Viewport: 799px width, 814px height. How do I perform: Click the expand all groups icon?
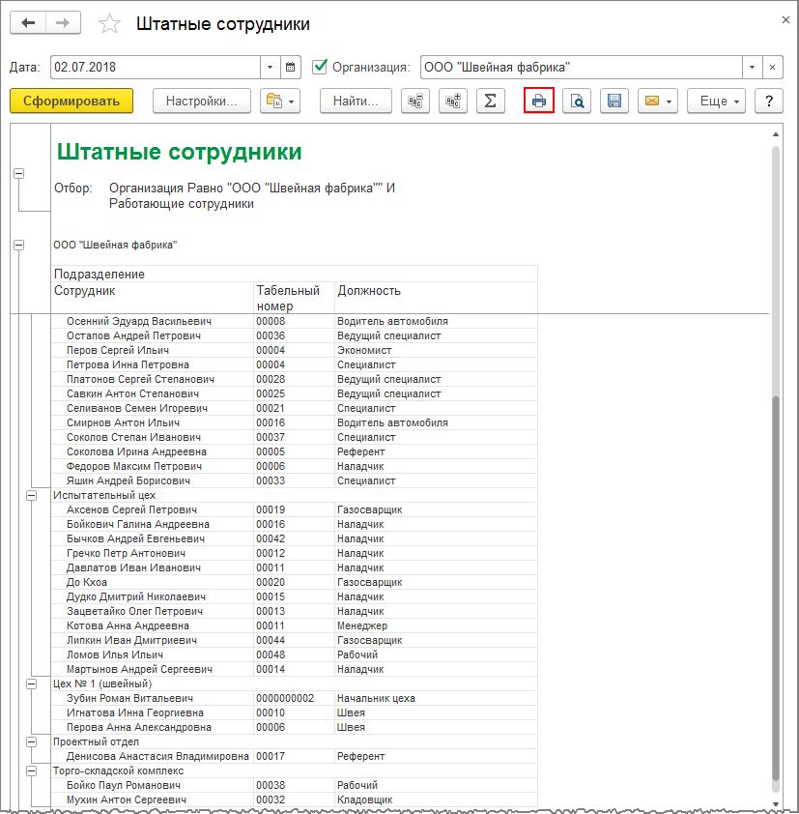coord(452,101)
